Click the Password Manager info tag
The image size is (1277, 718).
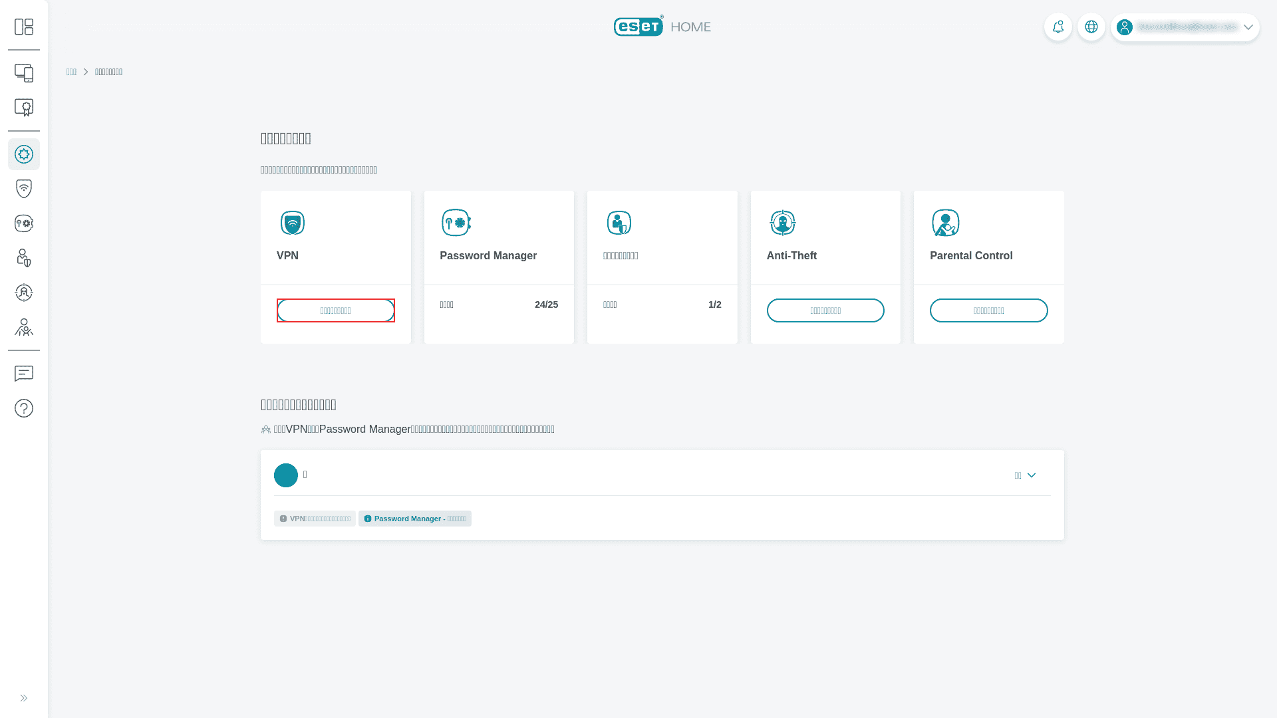[x=415, y=518]
